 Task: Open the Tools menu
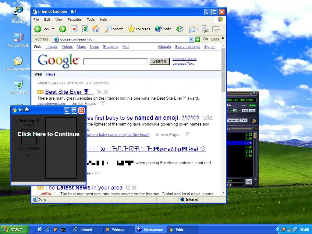90,19
